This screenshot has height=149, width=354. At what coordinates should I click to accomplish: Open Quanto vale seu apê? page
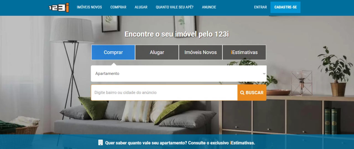(175, 7)
